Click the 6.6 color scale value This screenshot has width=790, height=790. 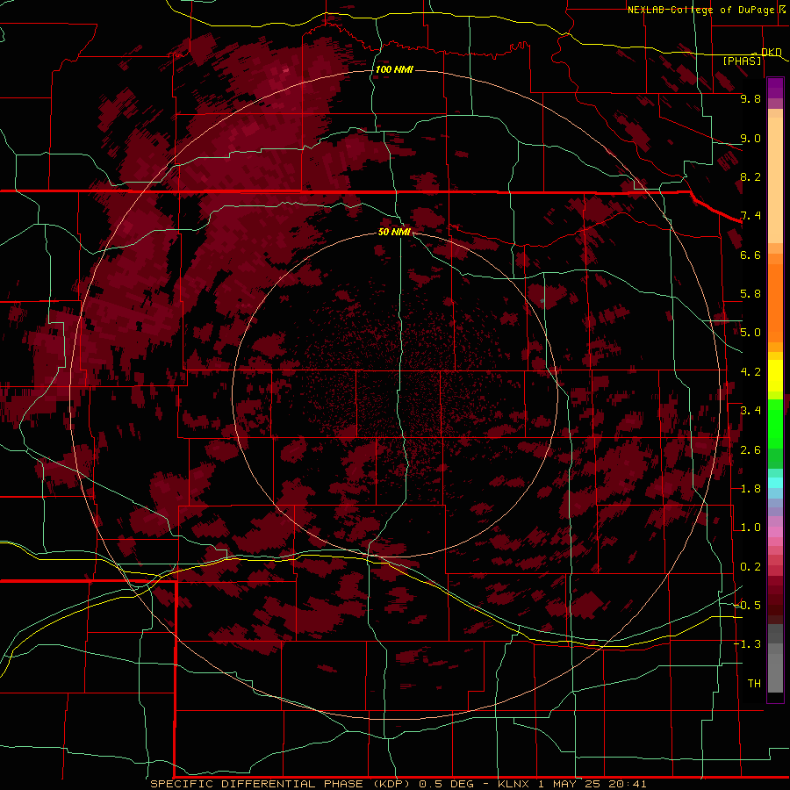coord(750,255)
